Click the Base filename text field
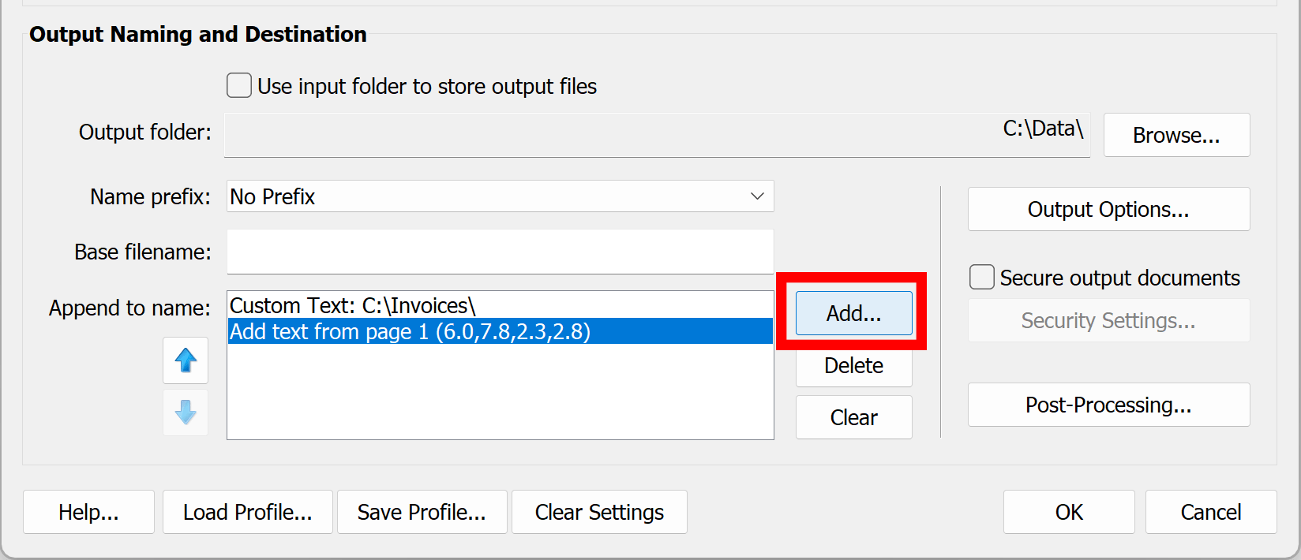 500,252
